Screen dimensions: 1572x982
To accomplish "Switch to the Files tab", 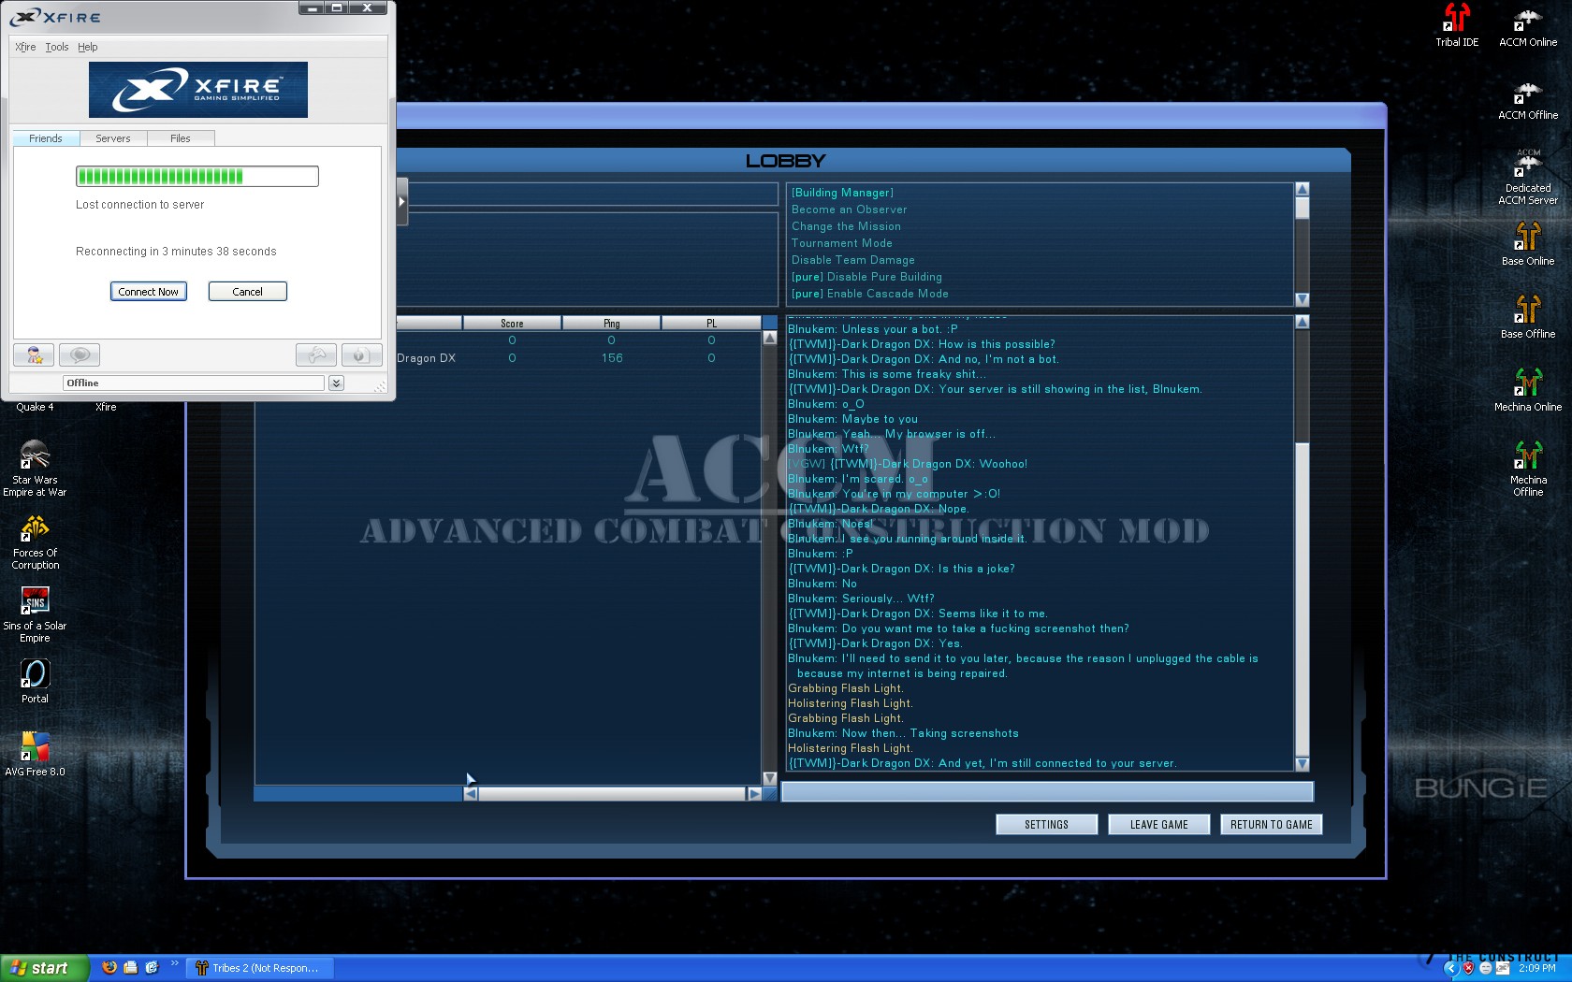I will [x=181, y=138].
